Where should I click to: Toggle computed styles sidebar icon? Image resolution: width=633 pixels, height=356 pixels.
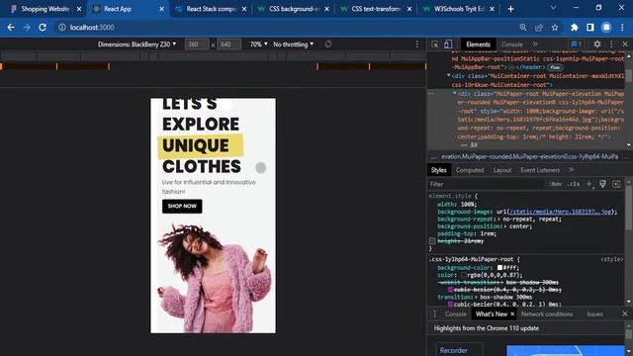616,184
